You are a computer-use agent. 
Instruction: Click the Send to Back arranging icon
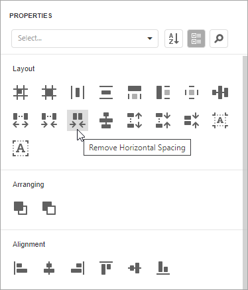click(49, 208)
